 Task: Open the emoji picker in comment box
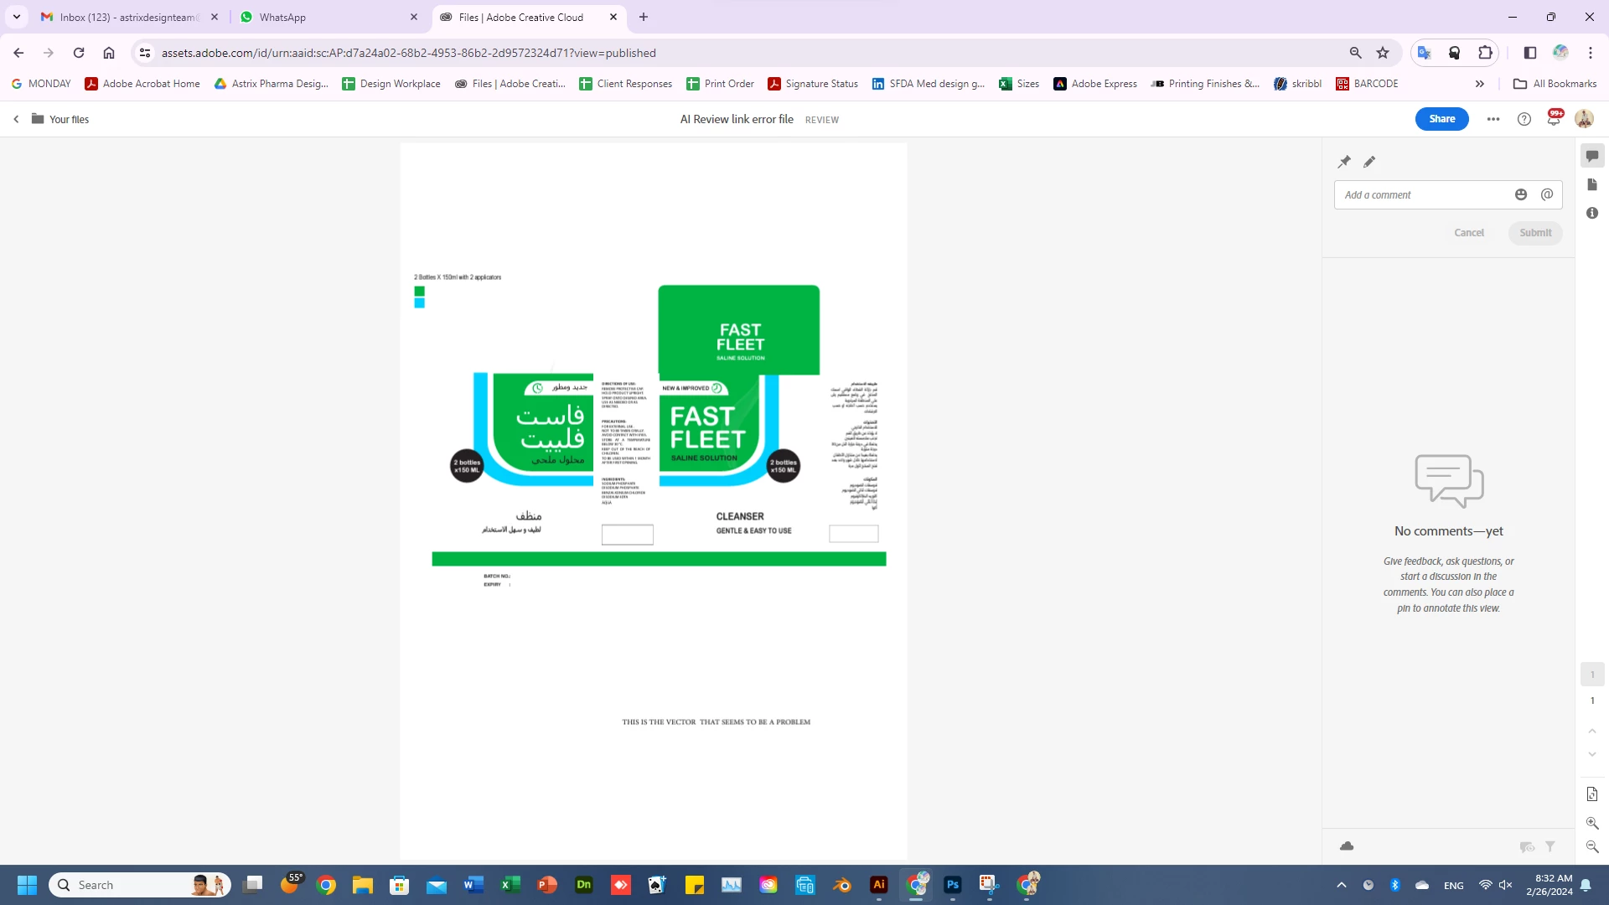click(x=1521, y=194)
